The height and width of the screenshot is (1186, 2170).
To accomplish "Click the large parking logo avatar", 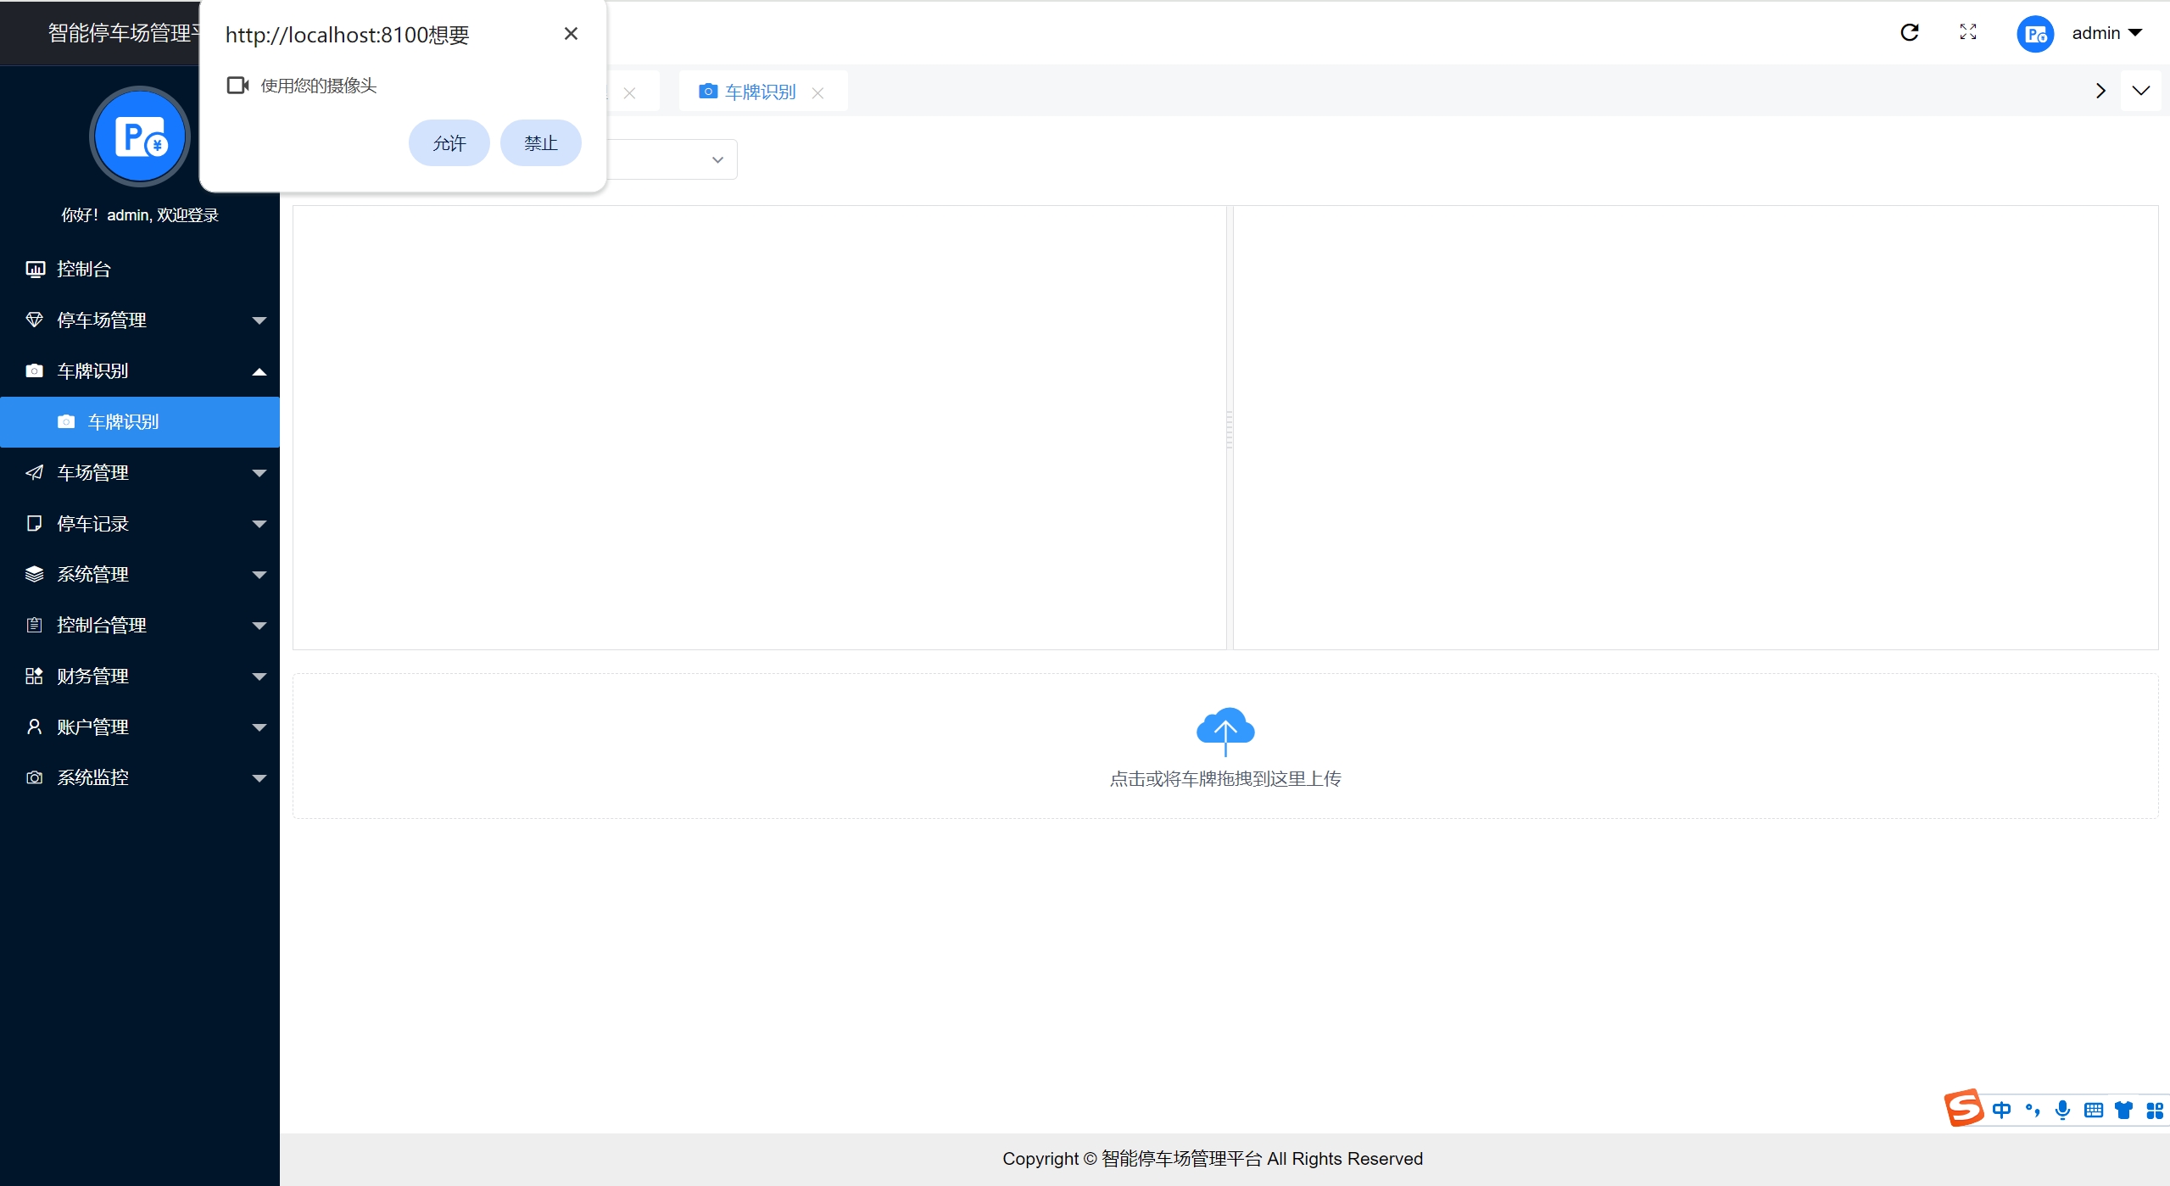I will [x=140, y=136].
